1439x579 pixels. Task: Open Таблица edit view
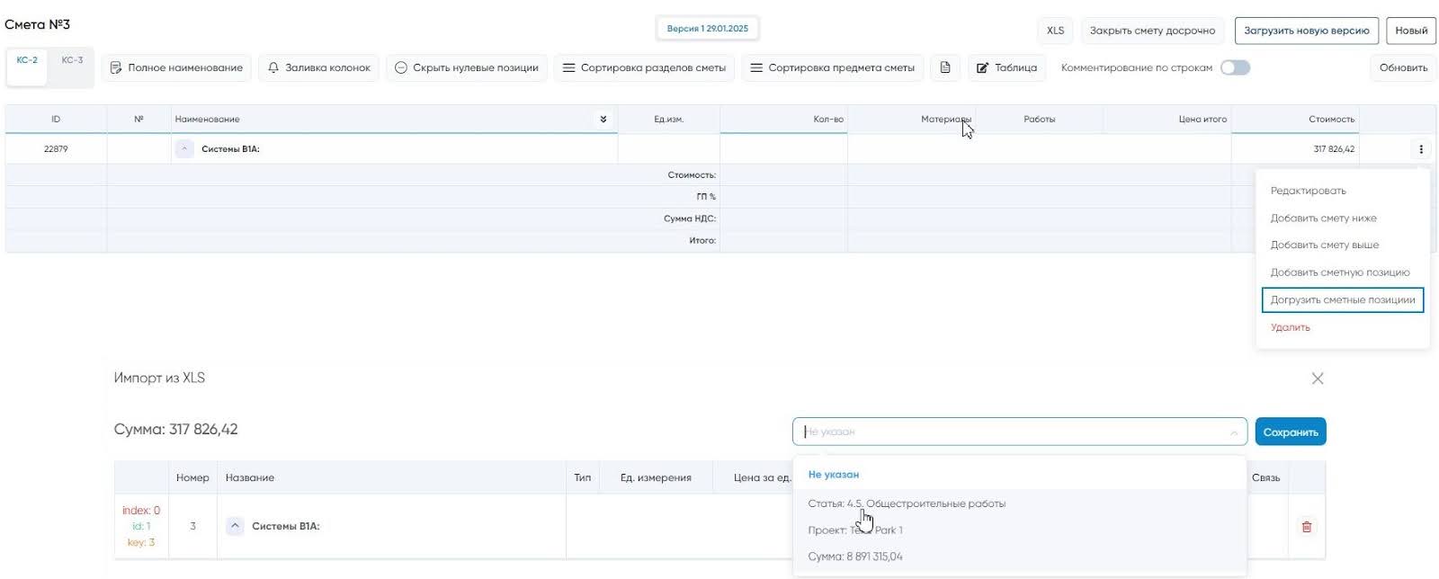tap(1006, 67)
